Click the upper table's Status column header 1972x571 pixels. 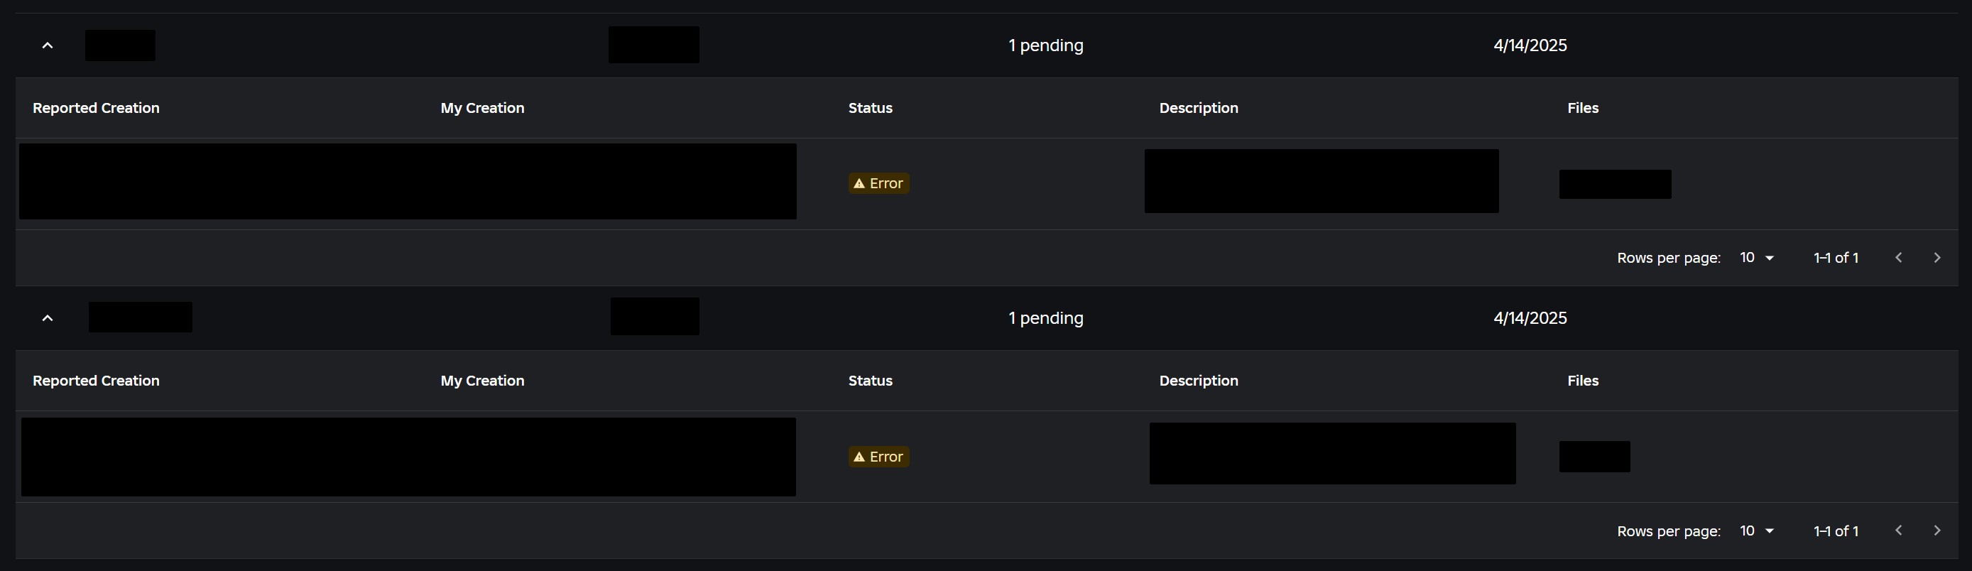pyautogui.click(x=871, y=108)
